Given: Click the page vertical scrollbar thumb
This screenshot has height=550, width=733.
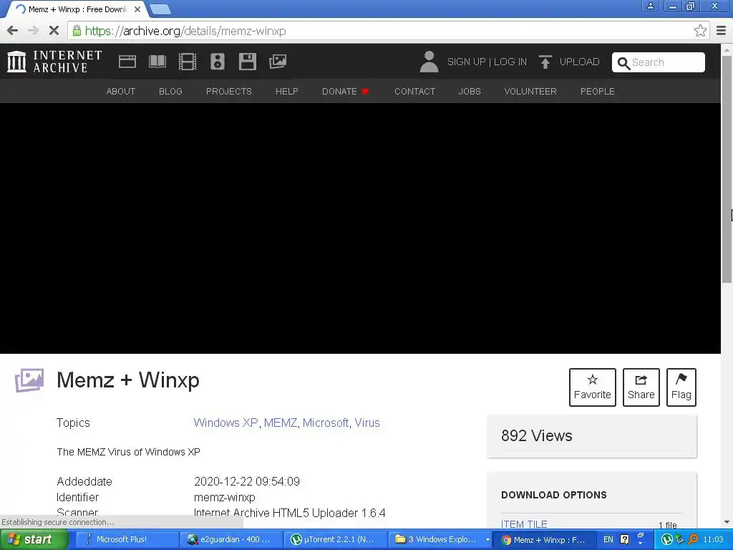Looking at the screenshot, I should pos(727,168).
